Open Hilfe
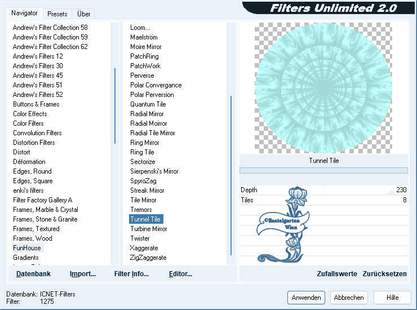Image resolution: width=417 pixels, height=310 pixels. coord(392,298)
